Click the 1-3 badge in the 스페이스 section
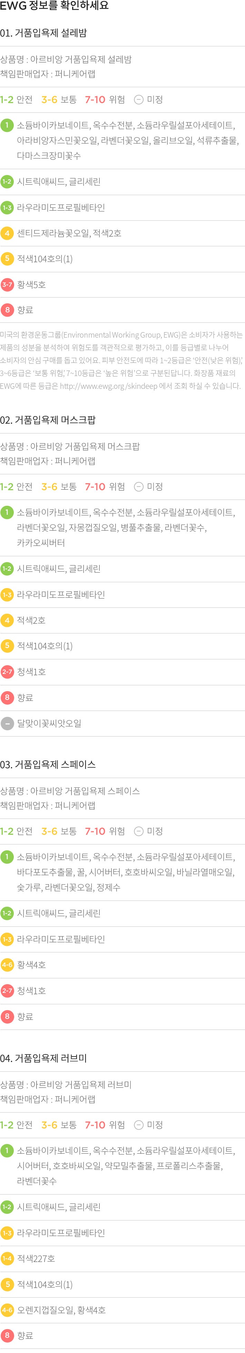 pos(7,939)
